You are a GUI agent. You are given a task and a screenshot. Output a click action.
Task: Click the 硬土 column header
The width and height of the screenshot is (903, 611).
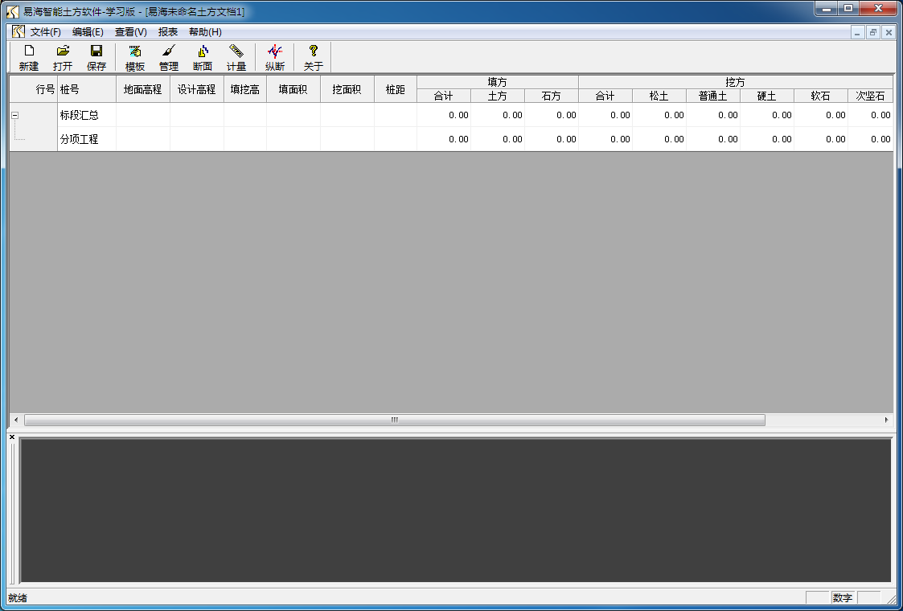pyautogui.click(x=766, y=96)
